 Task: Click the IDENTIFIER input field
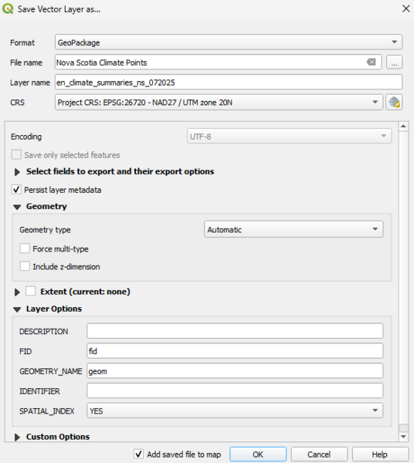tap(235, 390)
